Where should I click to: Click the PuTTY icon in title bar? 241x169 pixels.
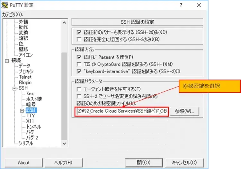pyautogui.click(x=5, y=5)
